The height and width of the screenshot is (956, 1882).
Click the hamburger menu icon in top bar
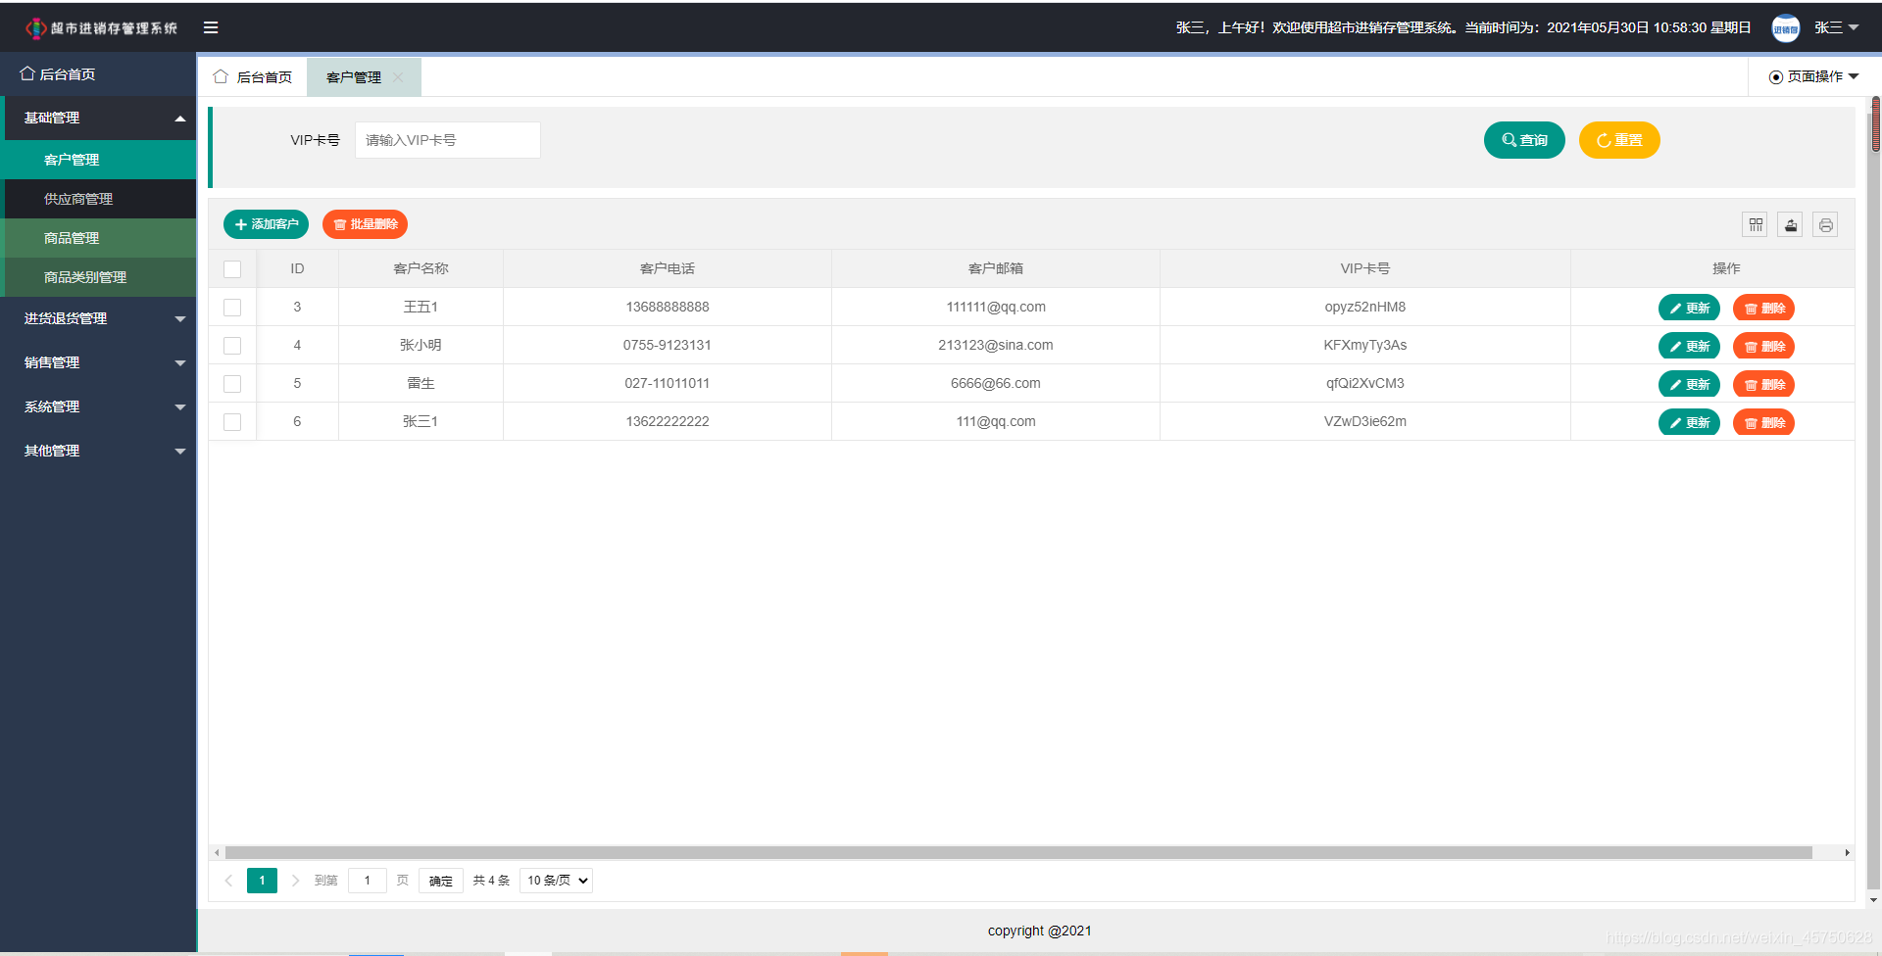click(210, 26)
